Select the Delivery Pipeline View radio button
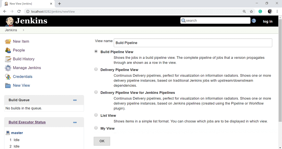 coord(96,69)
